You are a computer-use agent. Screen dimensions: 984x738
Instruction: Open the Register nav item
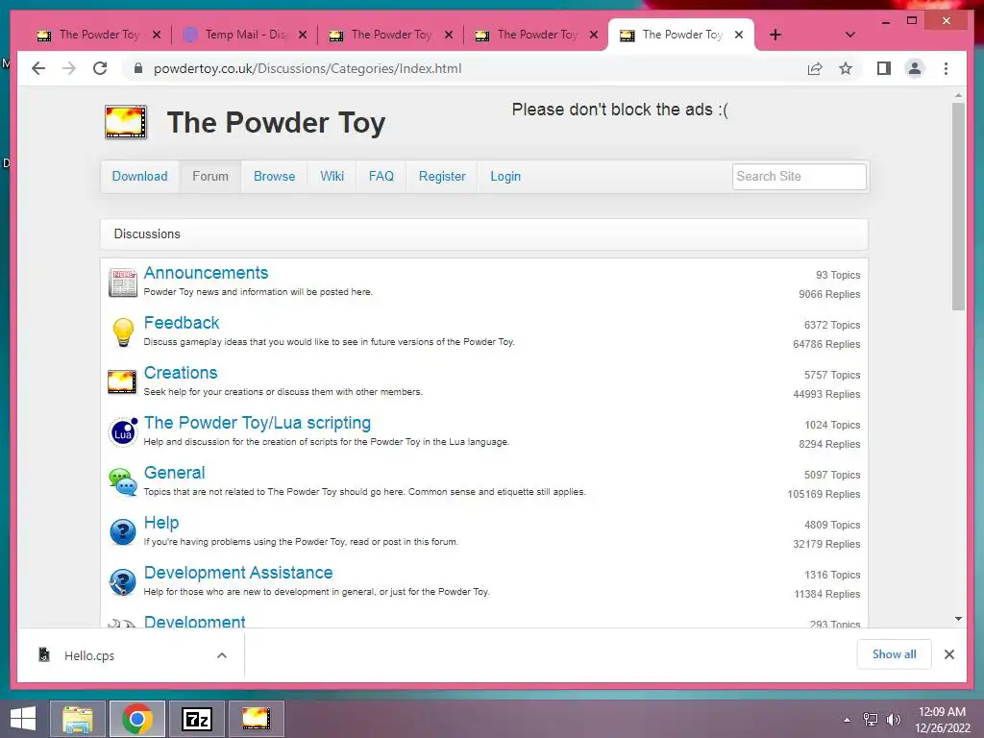click(x=442, y=177)
